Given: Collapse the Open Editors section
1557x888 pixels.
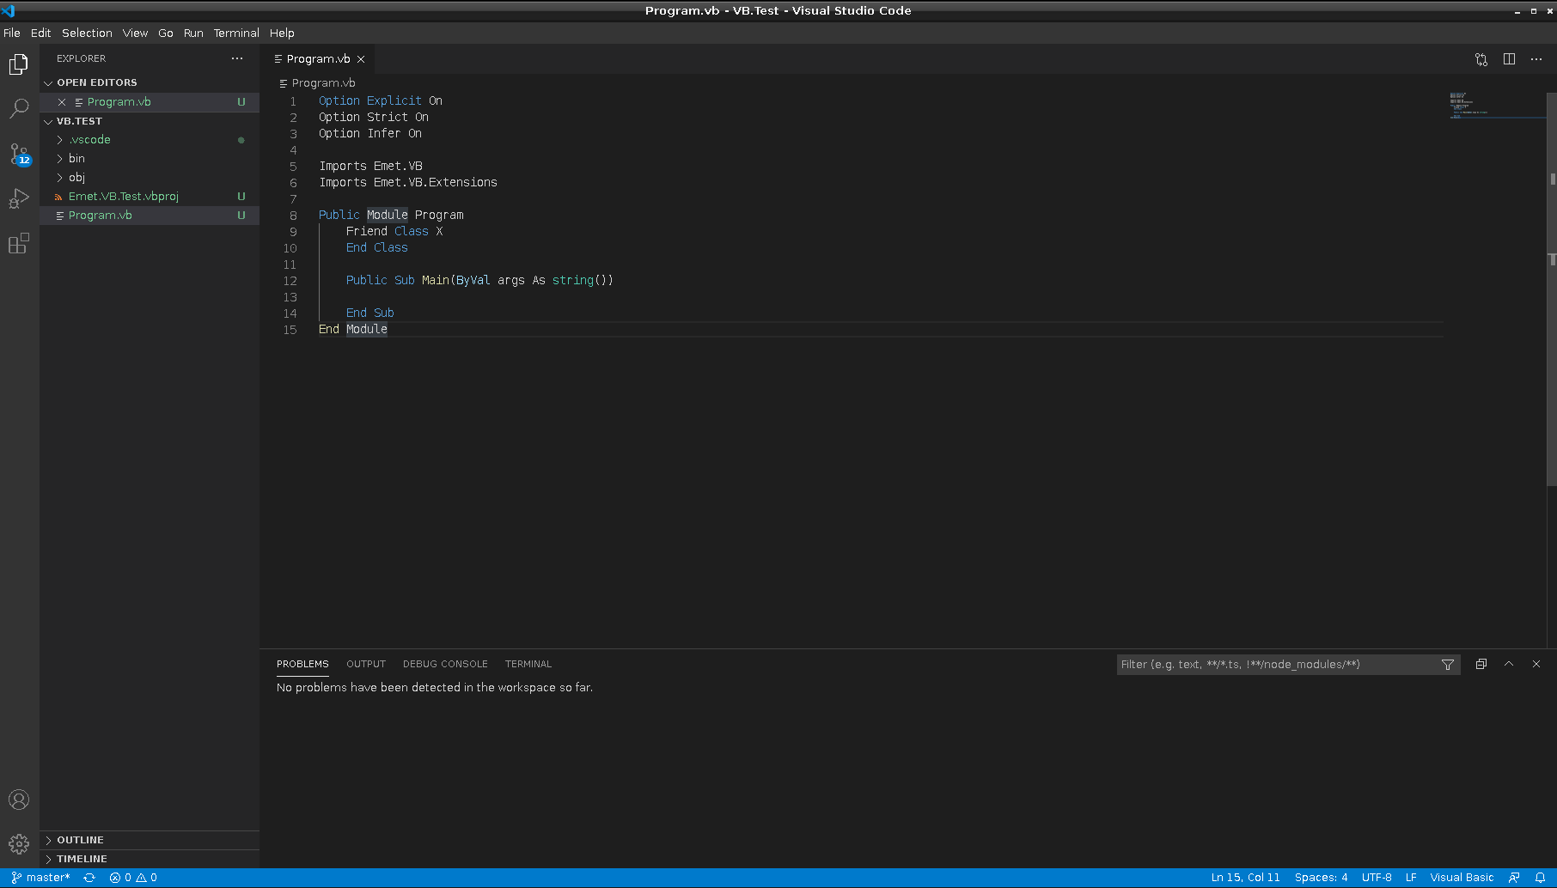Looking at the screenshot, I should click(x=97, y=82).
